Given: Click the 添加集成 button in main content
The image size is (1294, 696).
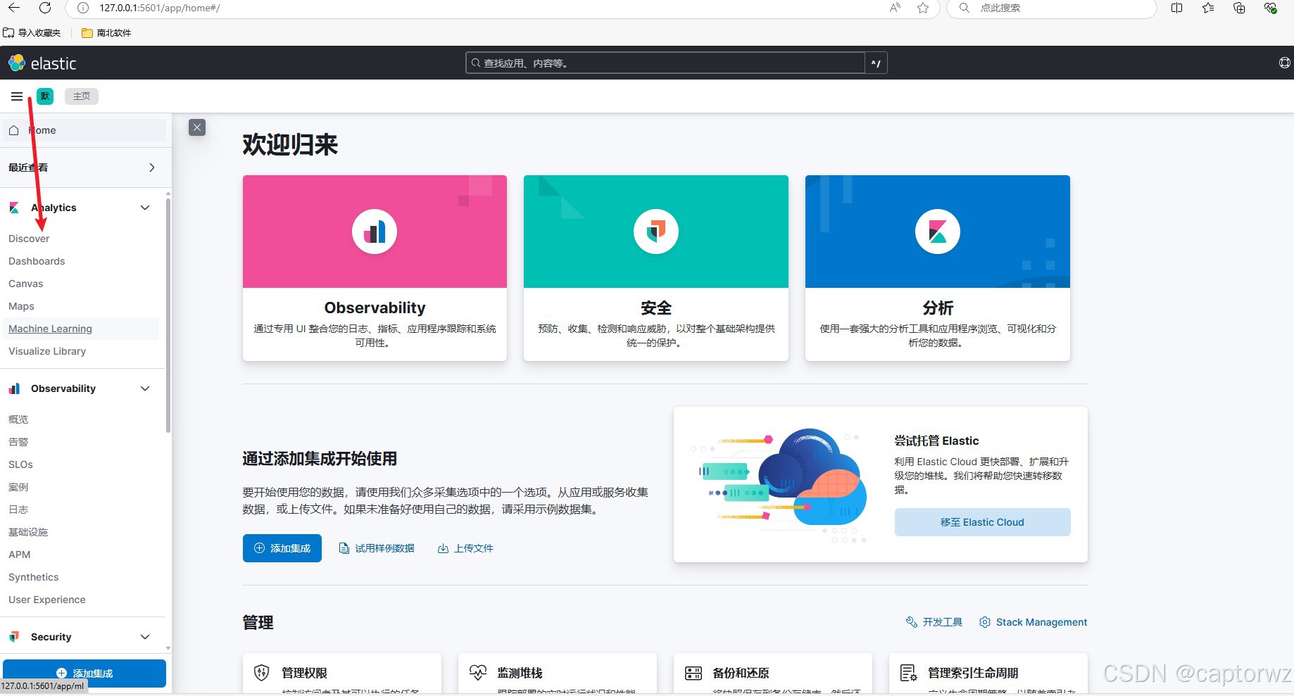Looking at the screenshot, I should 282,548.
